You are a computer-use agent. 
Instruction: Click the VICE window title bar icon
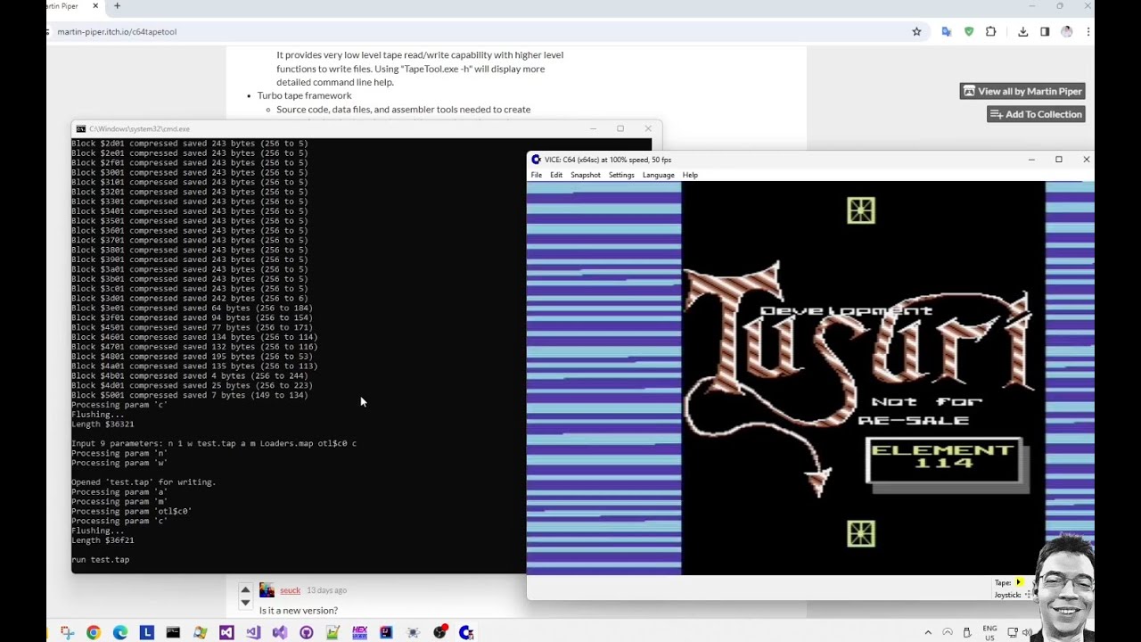point(536,160)
